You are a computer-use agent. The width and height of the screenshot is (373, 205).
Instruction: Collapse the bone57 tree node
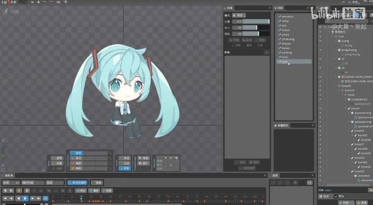pyautogui.click(x=349, y=144)
